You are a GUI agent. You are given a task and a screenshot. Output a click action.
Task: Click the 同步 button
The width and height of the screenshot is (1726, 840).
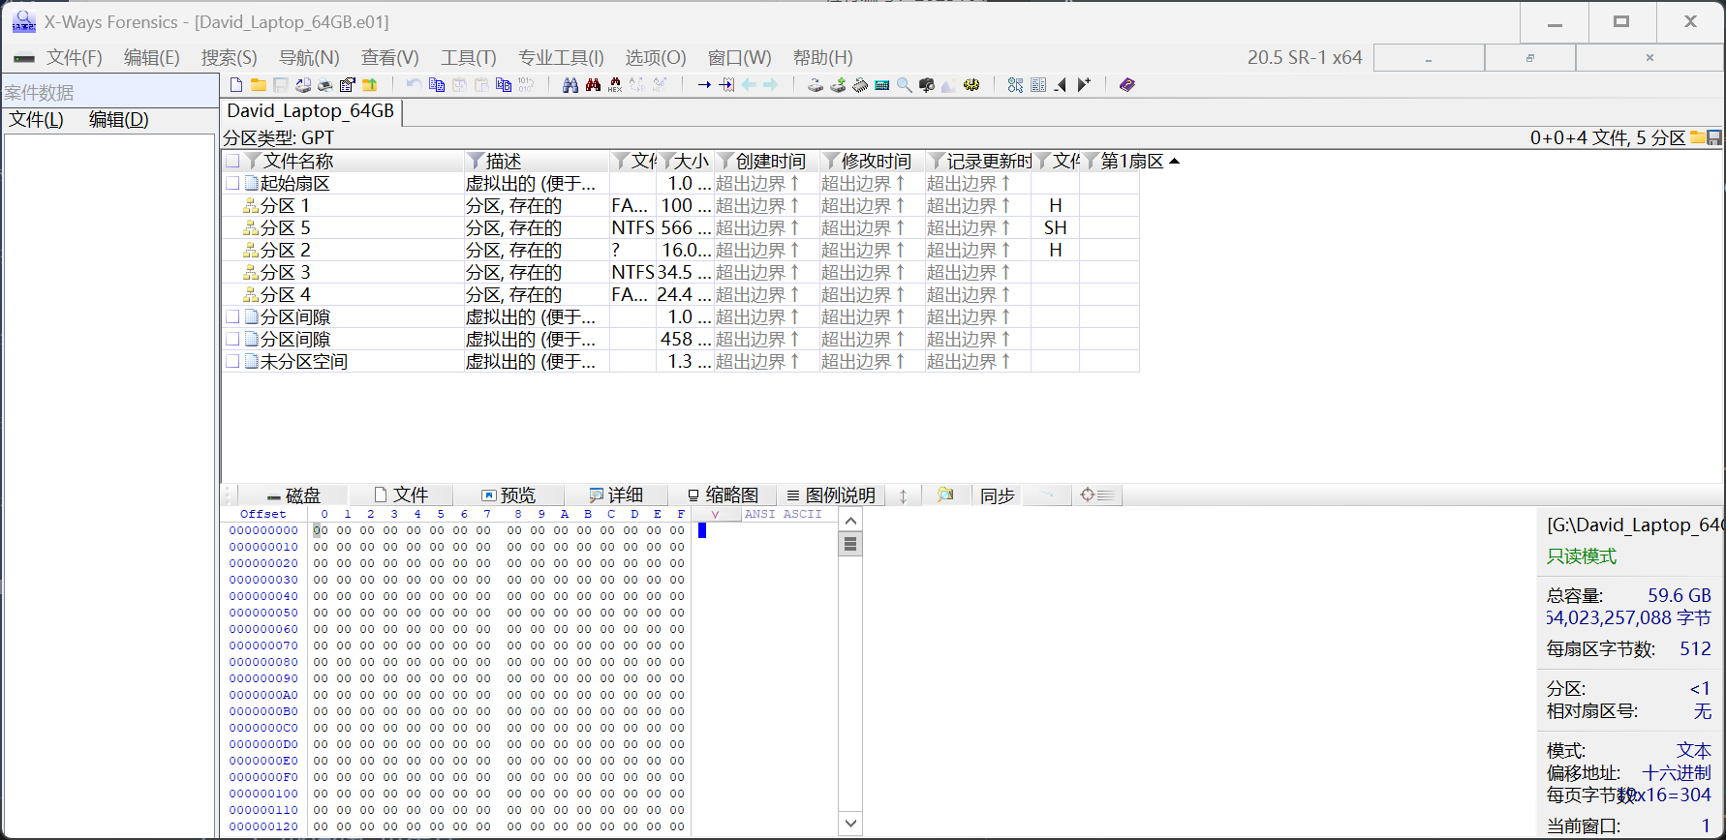click(997, 495)
